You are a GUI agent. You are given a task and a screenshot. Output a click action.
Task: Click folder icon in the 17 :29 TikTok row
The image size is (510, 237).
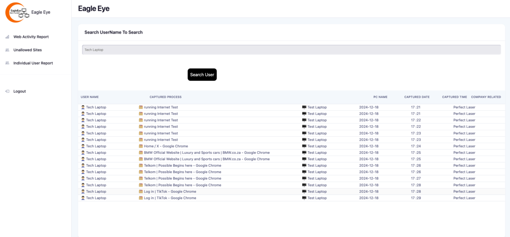[141, 198]
